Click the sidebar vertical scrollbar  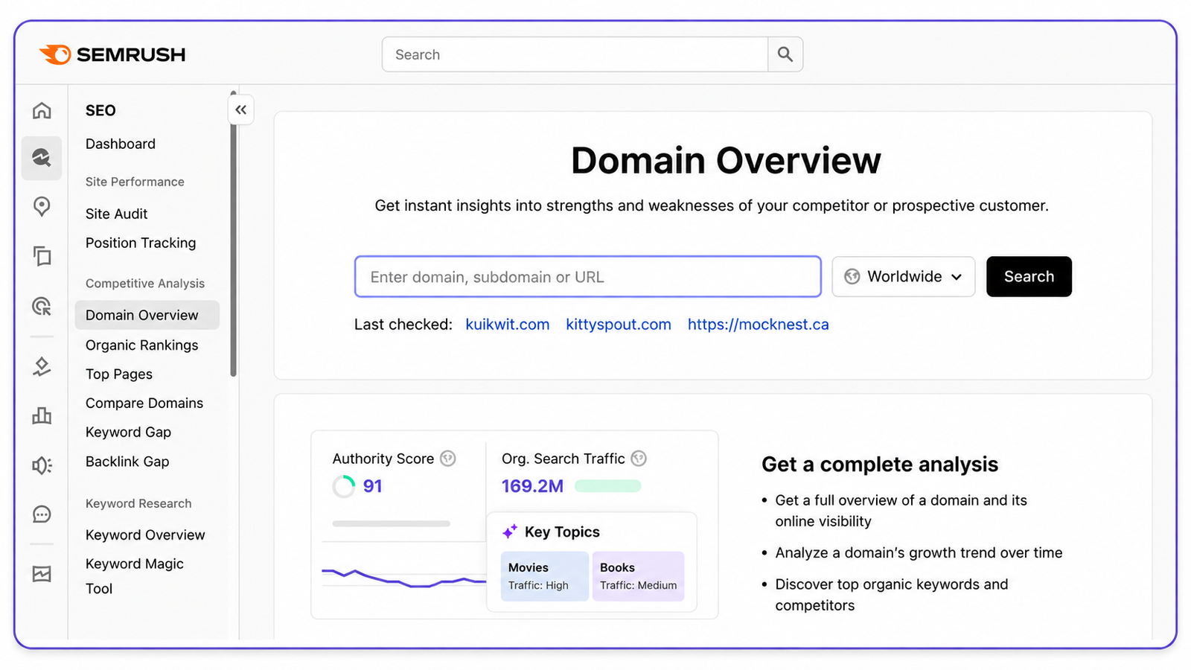point(234,234)
